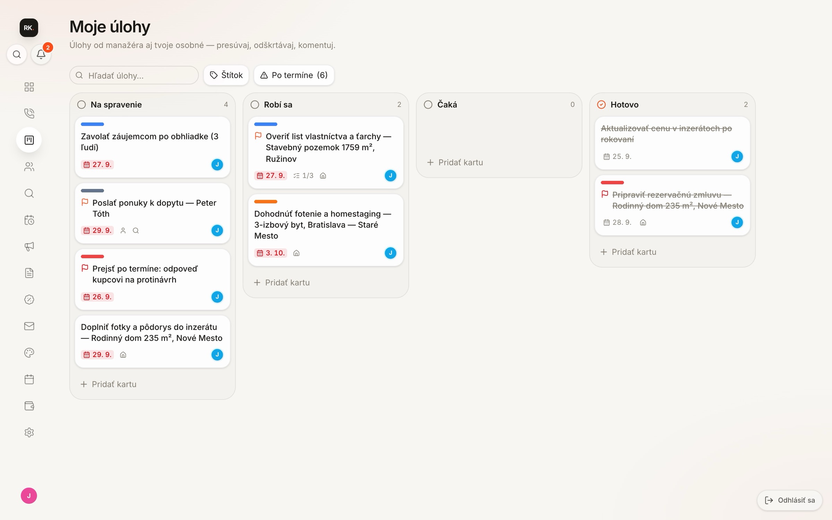Open the percent badge sidebar icon
The width and height of the screenshot is (832, 520).
point(29,300)
